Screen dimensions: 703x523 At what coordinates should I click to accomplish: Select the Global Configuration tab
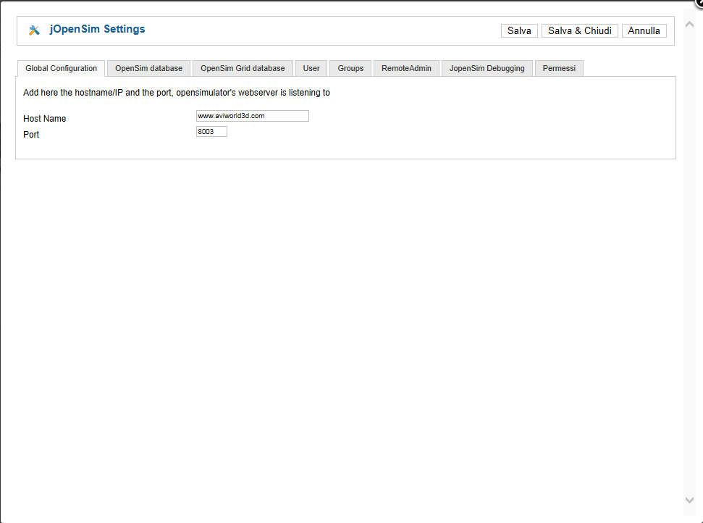point(61,68)
